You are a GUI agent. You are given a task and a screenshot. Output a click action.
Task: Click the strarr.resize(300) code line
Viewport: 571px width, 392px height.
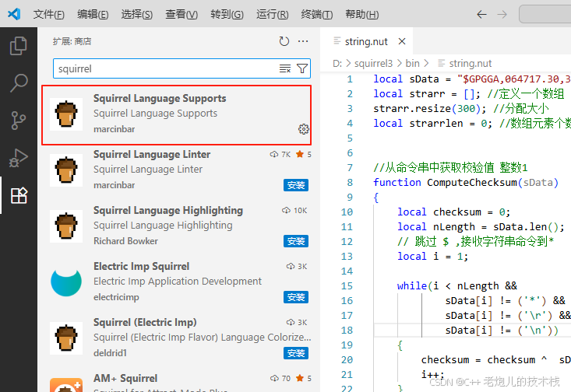click(x=461, y=108)
